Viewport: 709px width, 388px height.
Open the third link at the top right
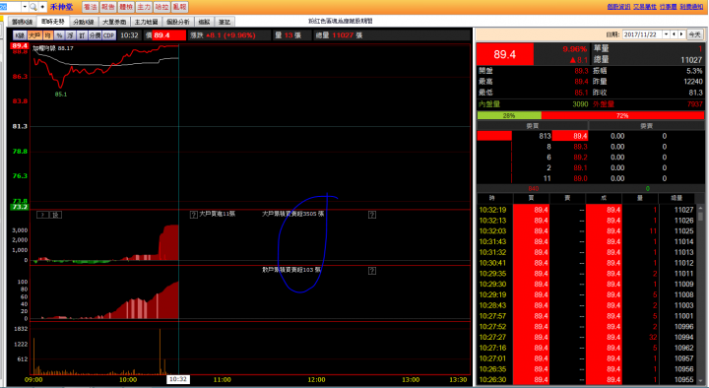[668, 6]
